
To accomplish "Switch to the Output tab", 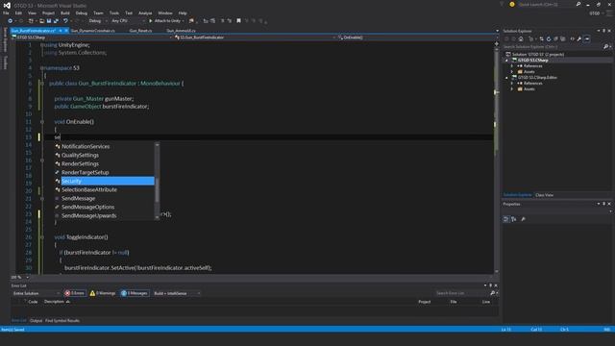I will click(x=37, y=320).
